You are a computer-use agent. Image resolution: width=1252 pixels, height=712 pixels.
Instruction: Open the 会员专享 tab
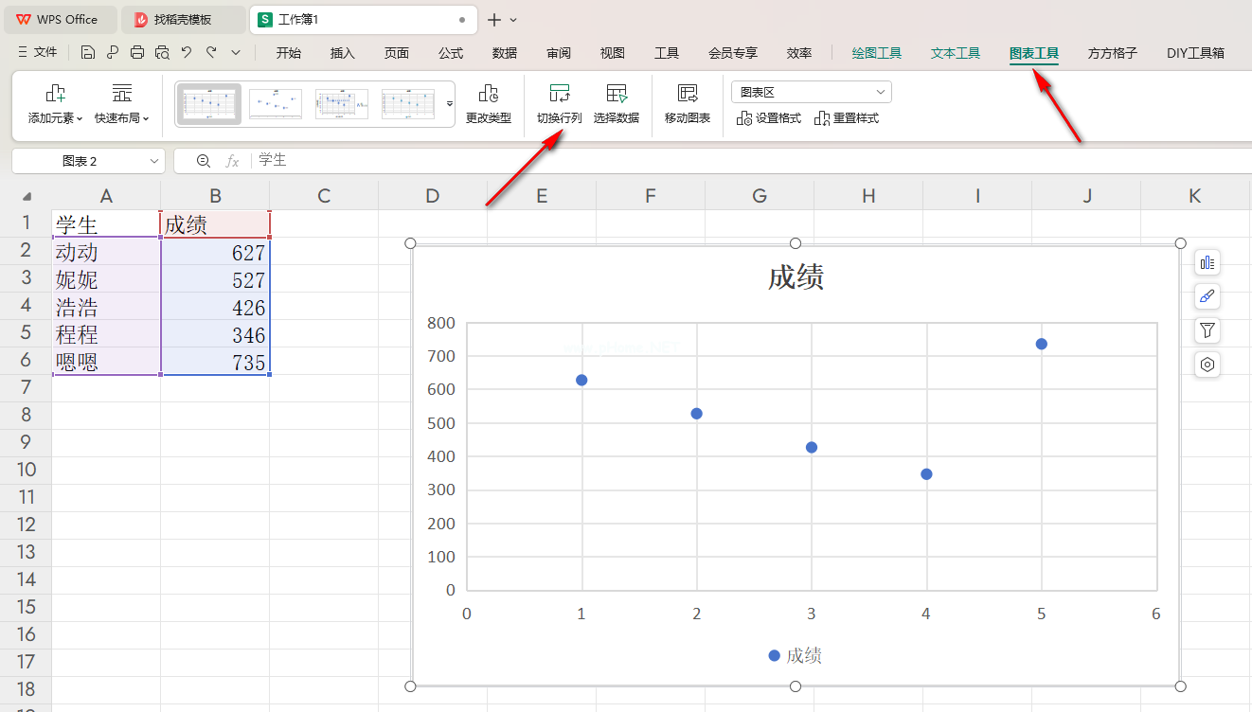(733, 53)
